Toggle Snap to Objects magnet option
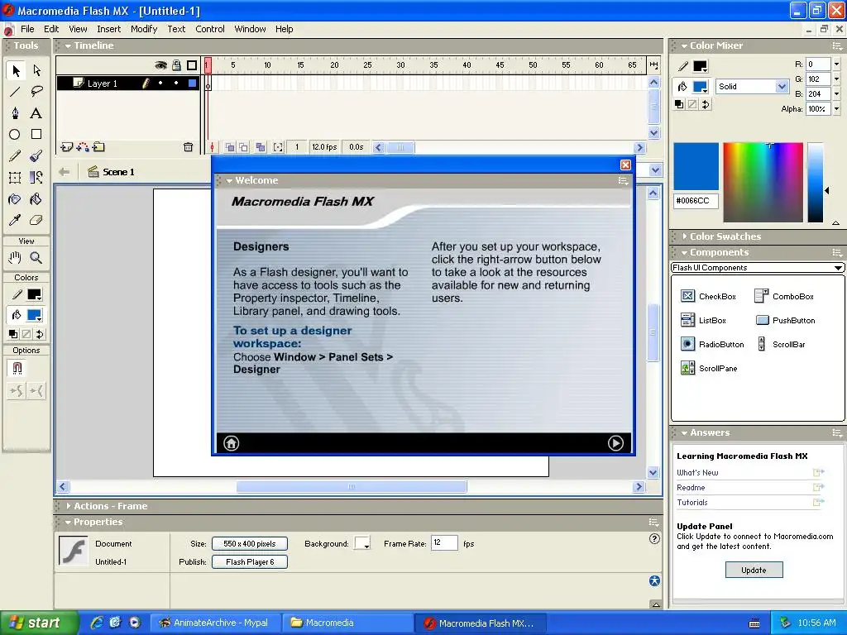This screenshot has height=635, width=847. 17,368
